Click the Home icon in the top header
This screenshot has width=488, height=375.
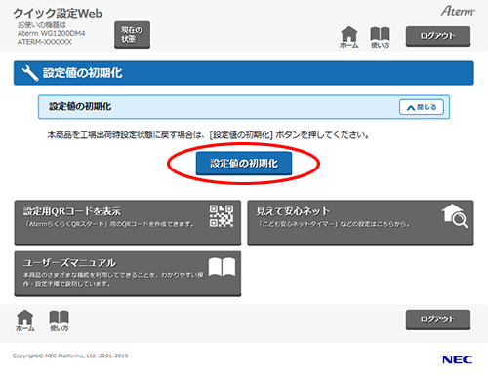point(349,37)
